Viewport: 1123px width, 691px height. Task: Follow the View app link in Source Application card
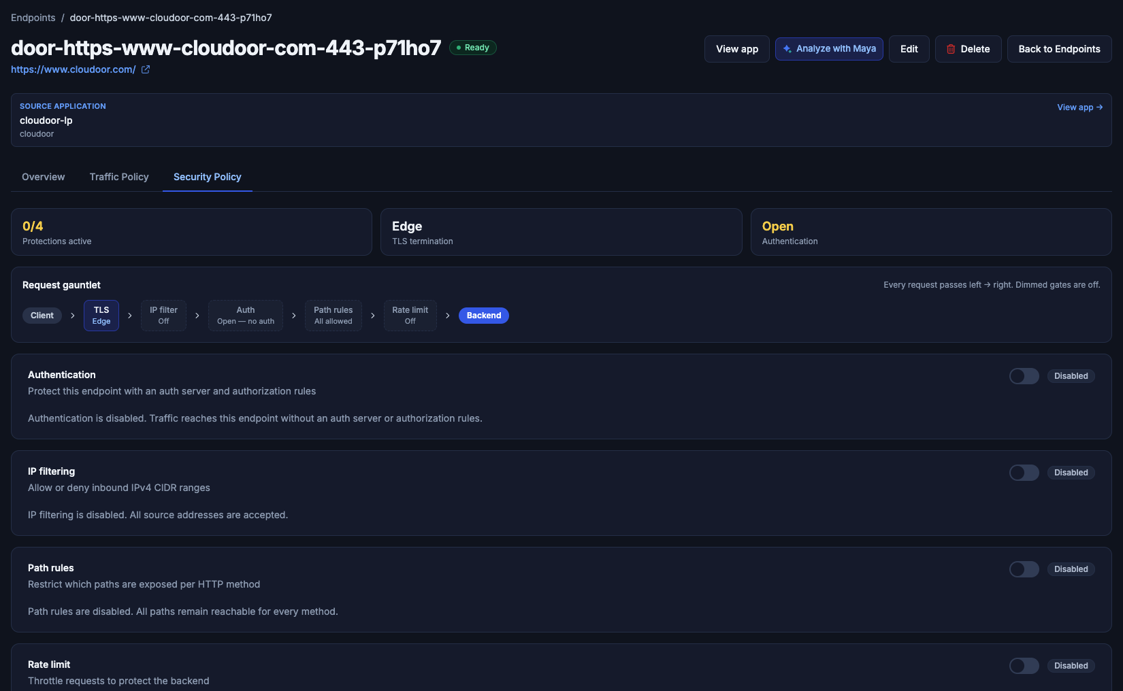pyautogui.click(x=1080, y=107)
